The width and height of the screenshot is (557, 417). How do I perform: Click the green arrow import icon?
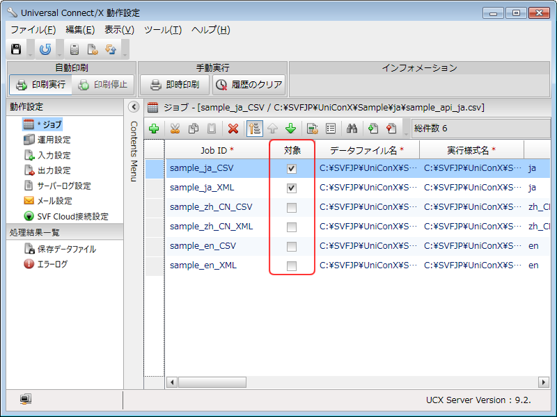coord(373,129)
